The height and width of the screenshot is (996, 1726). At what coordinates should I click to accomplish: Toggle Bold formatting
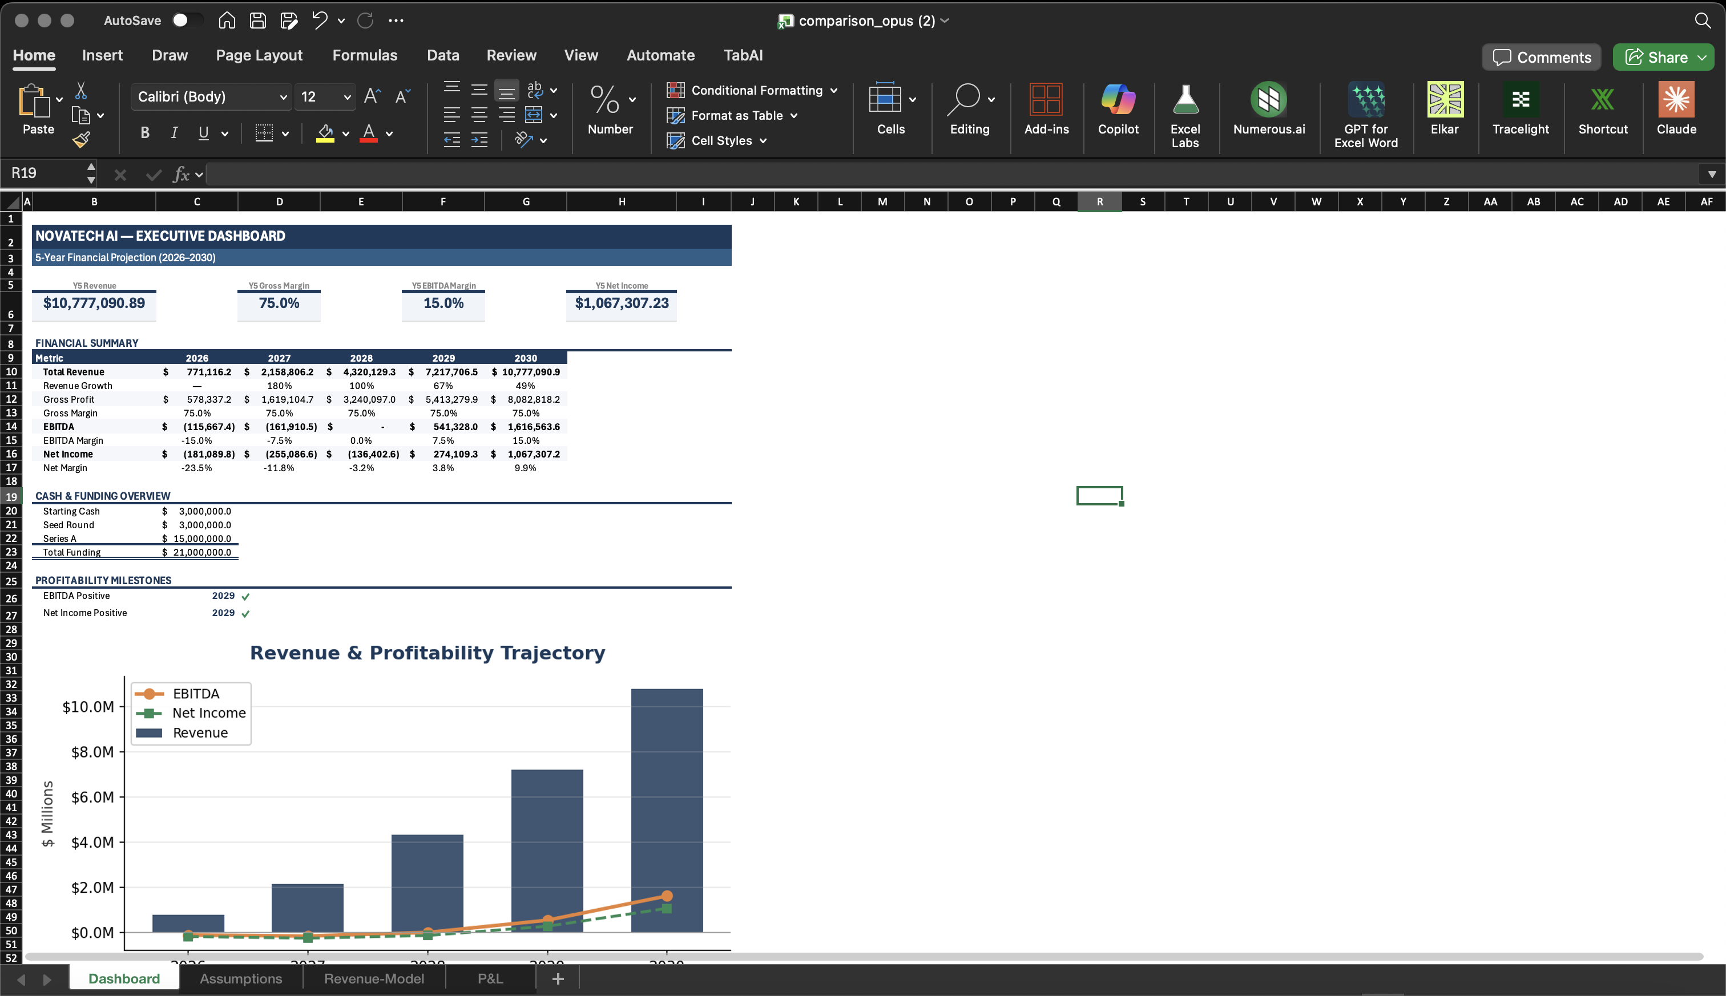(144, 133)
